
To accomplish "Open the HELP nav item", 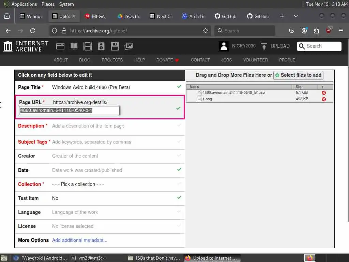I will click(x=139, y=60).
